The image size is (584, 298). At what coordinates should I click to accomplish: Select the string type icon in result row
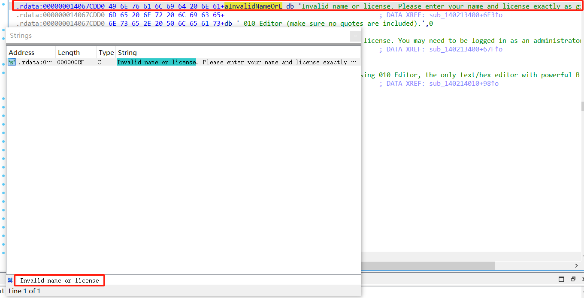pos(12,62)
